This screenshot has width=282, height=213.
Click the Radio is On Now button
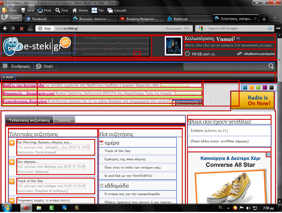pos(252,100)
